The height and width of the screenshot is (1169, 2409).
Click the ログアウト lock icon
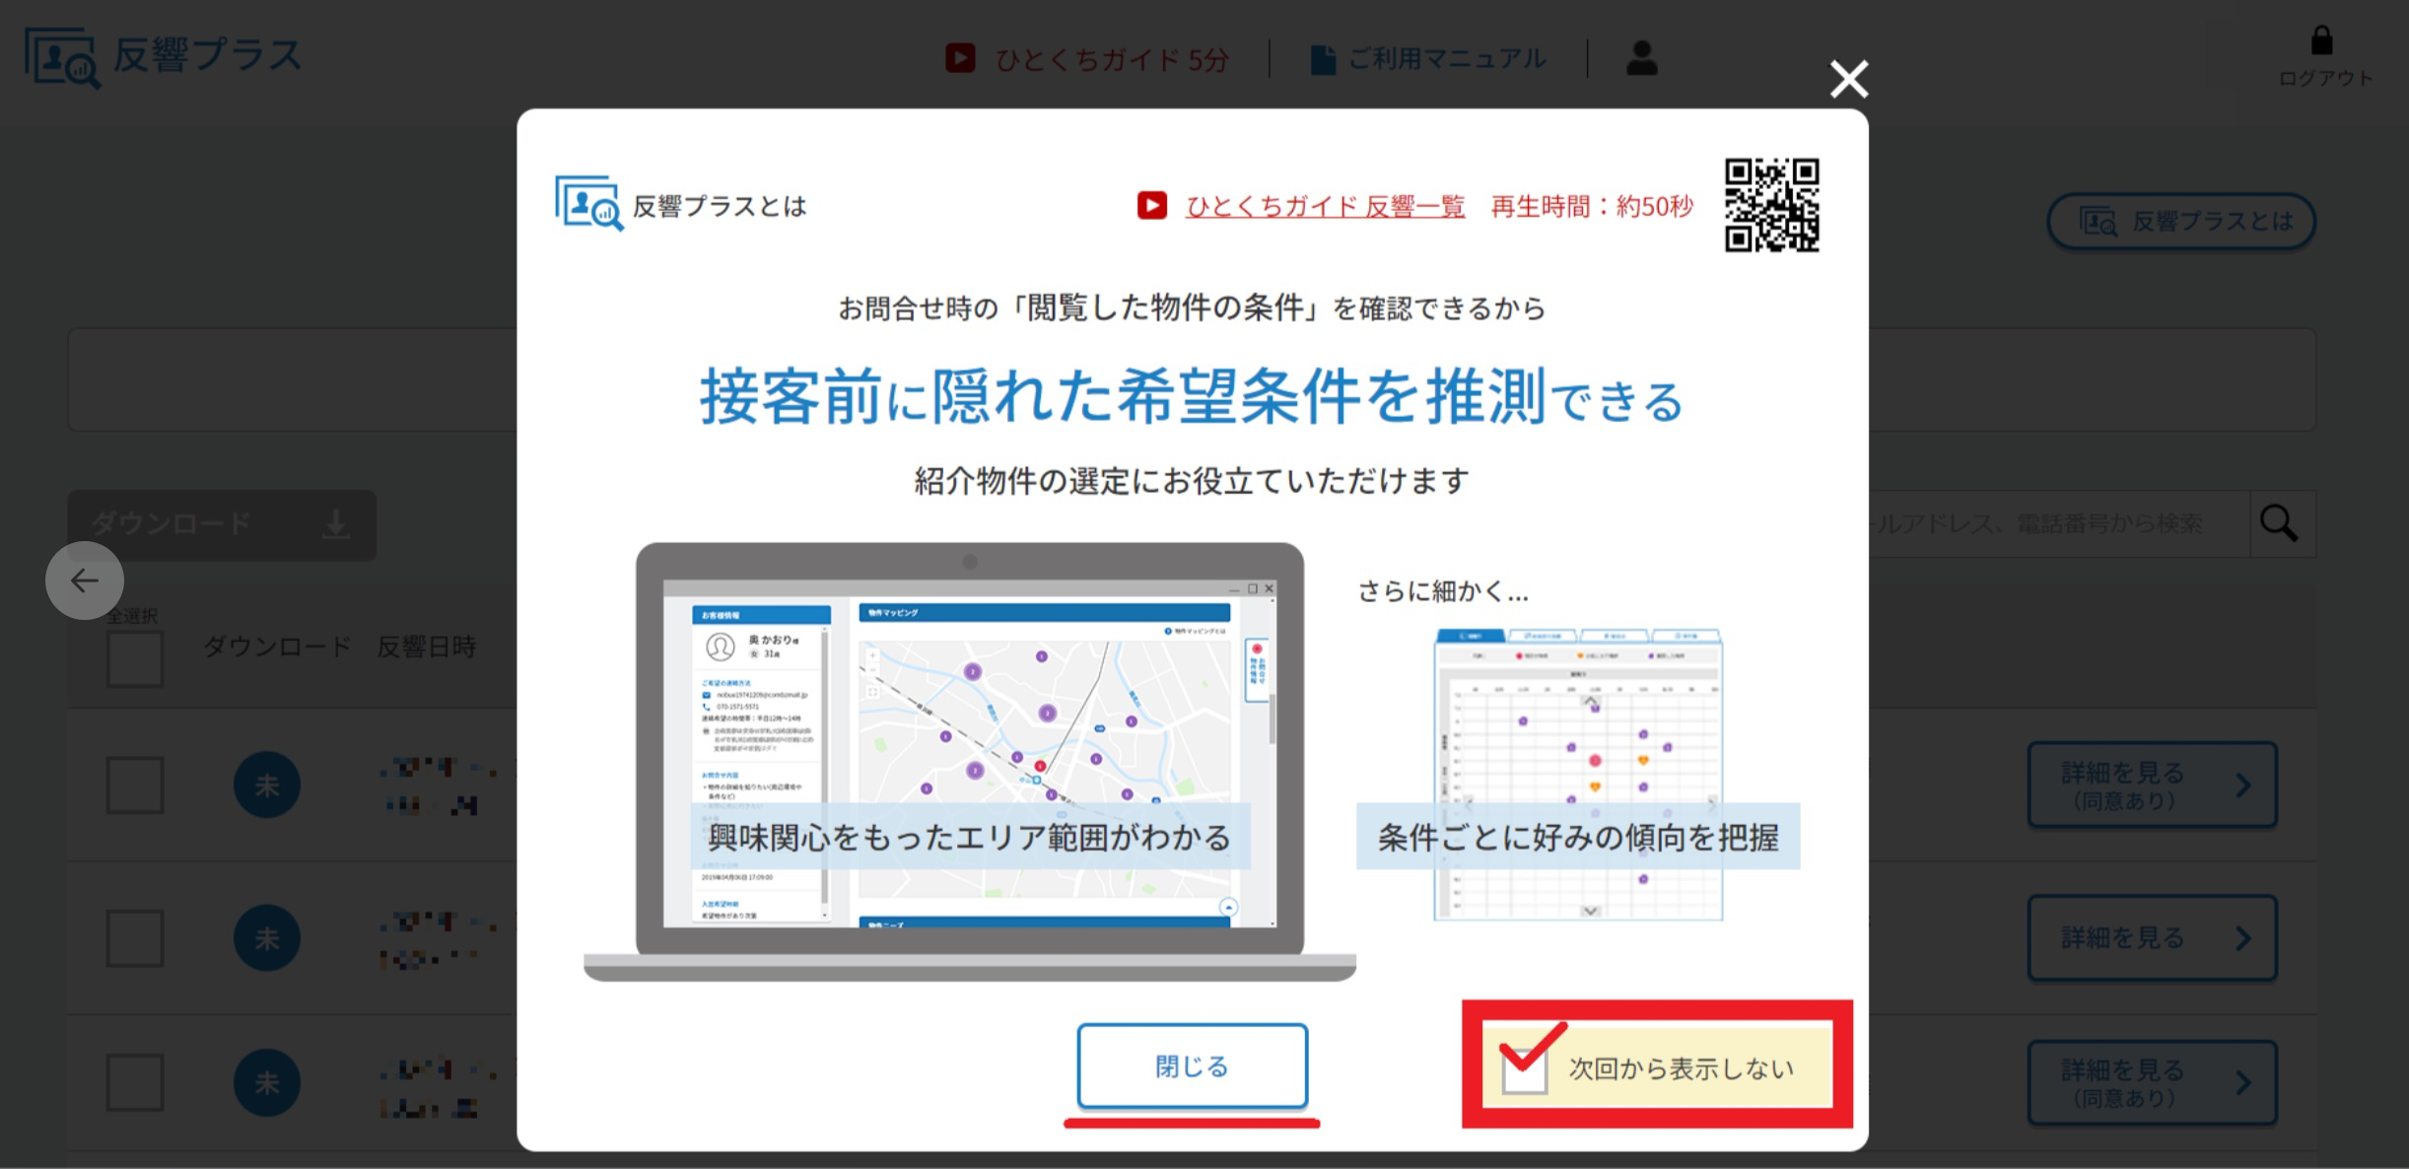tap(2321, 41)
